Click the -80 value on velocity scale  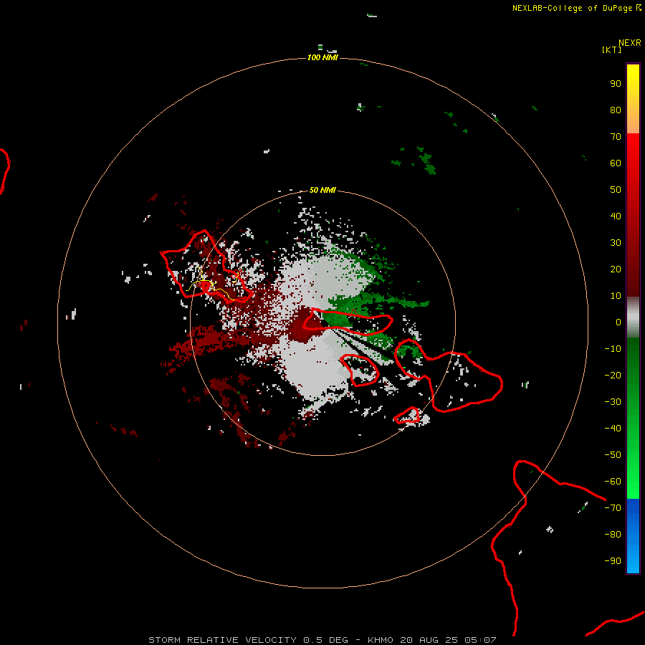point(613,535)
